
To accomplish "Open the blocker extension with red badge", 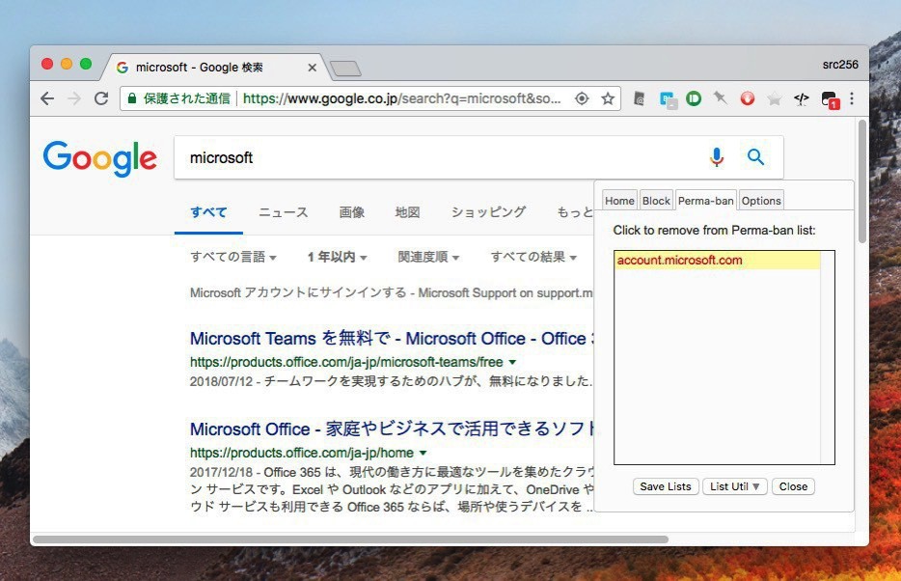I will click(830, 100).
